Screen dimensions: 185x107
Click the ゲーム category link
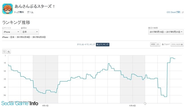(30, 12)
